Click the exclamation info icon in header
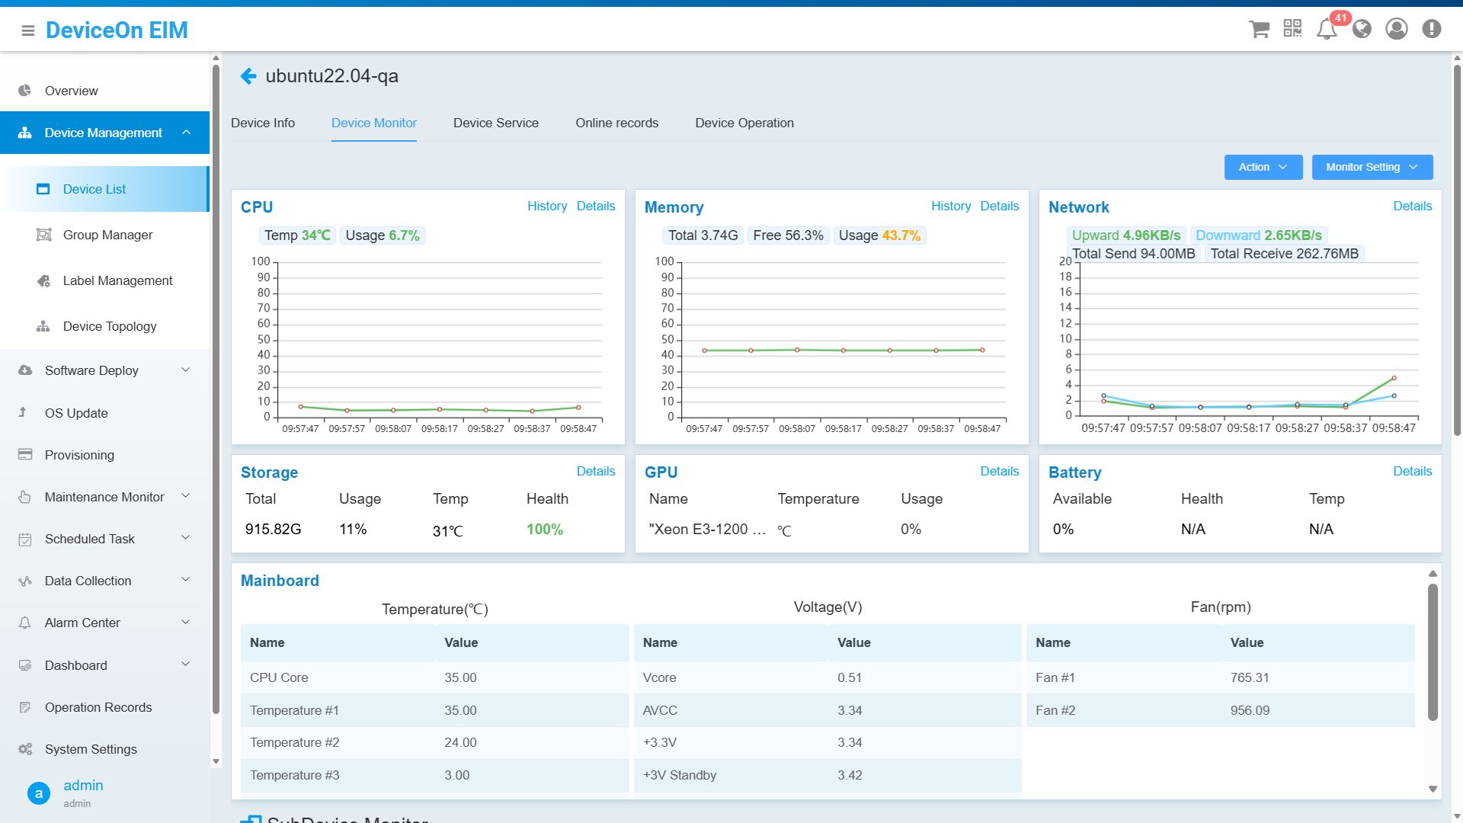The width and height of the screenshot is (1463, 823). pos(1431,28)
